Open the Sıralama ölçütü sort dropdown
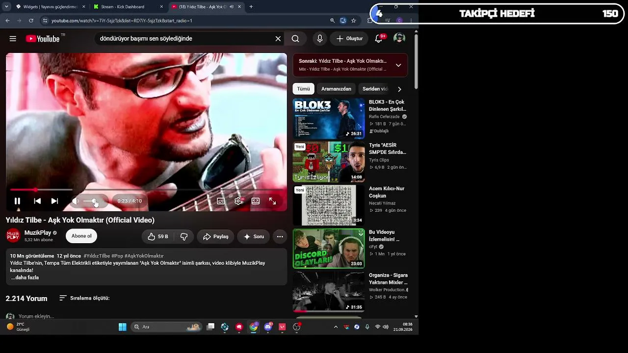 click(84, 298)
